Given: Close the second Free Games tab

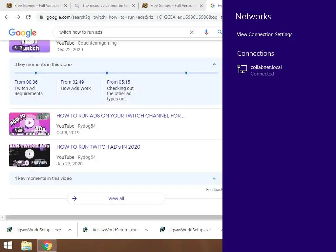Looking at the screenshot, I should [x=201, y=6].
